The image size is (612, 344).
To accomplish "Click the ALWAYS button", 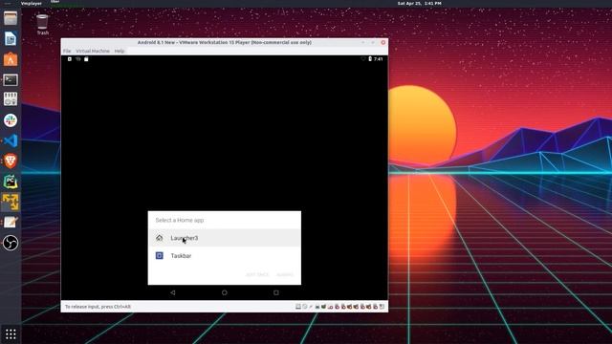I will 285,275.
